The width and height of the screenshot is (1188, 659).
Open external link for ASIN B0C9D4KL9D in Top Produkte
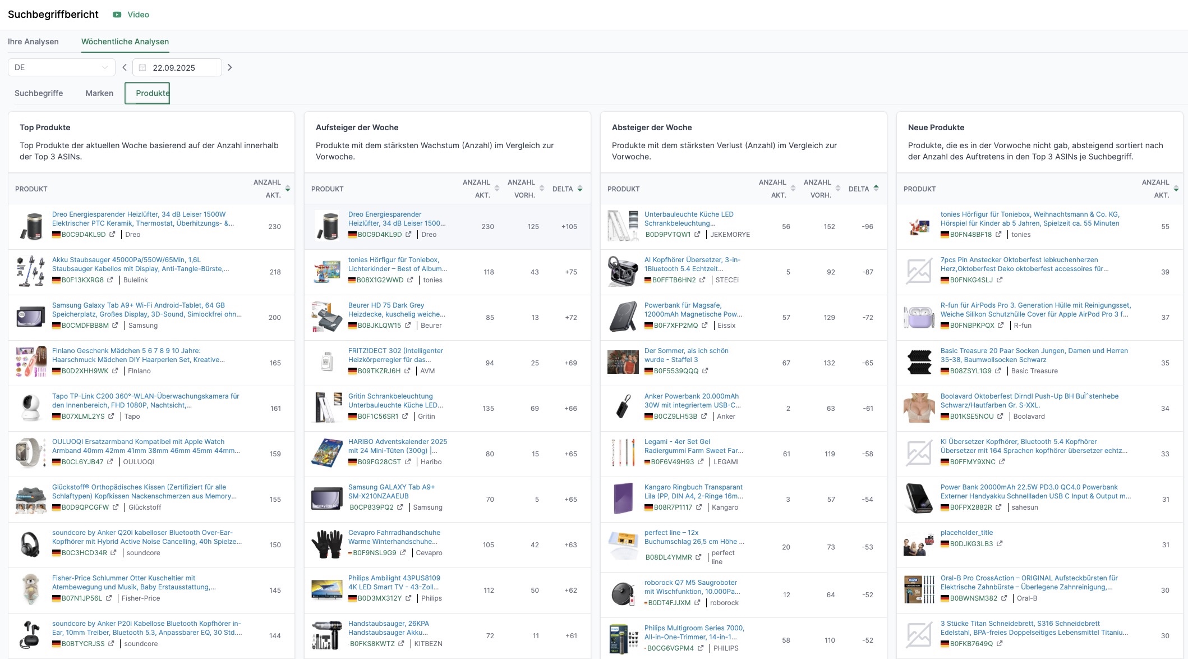coord(112,235)
